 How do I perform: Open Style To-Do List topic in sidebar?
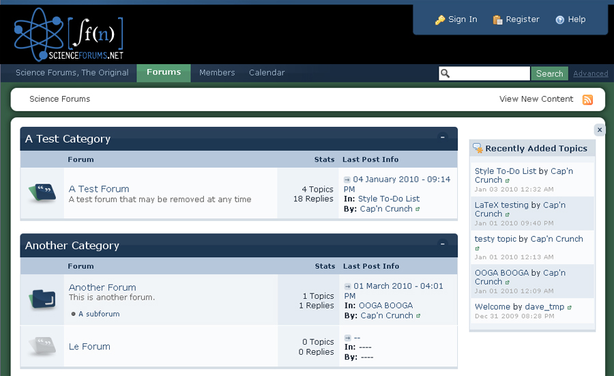pyautogui.click(x=505, y=171)
